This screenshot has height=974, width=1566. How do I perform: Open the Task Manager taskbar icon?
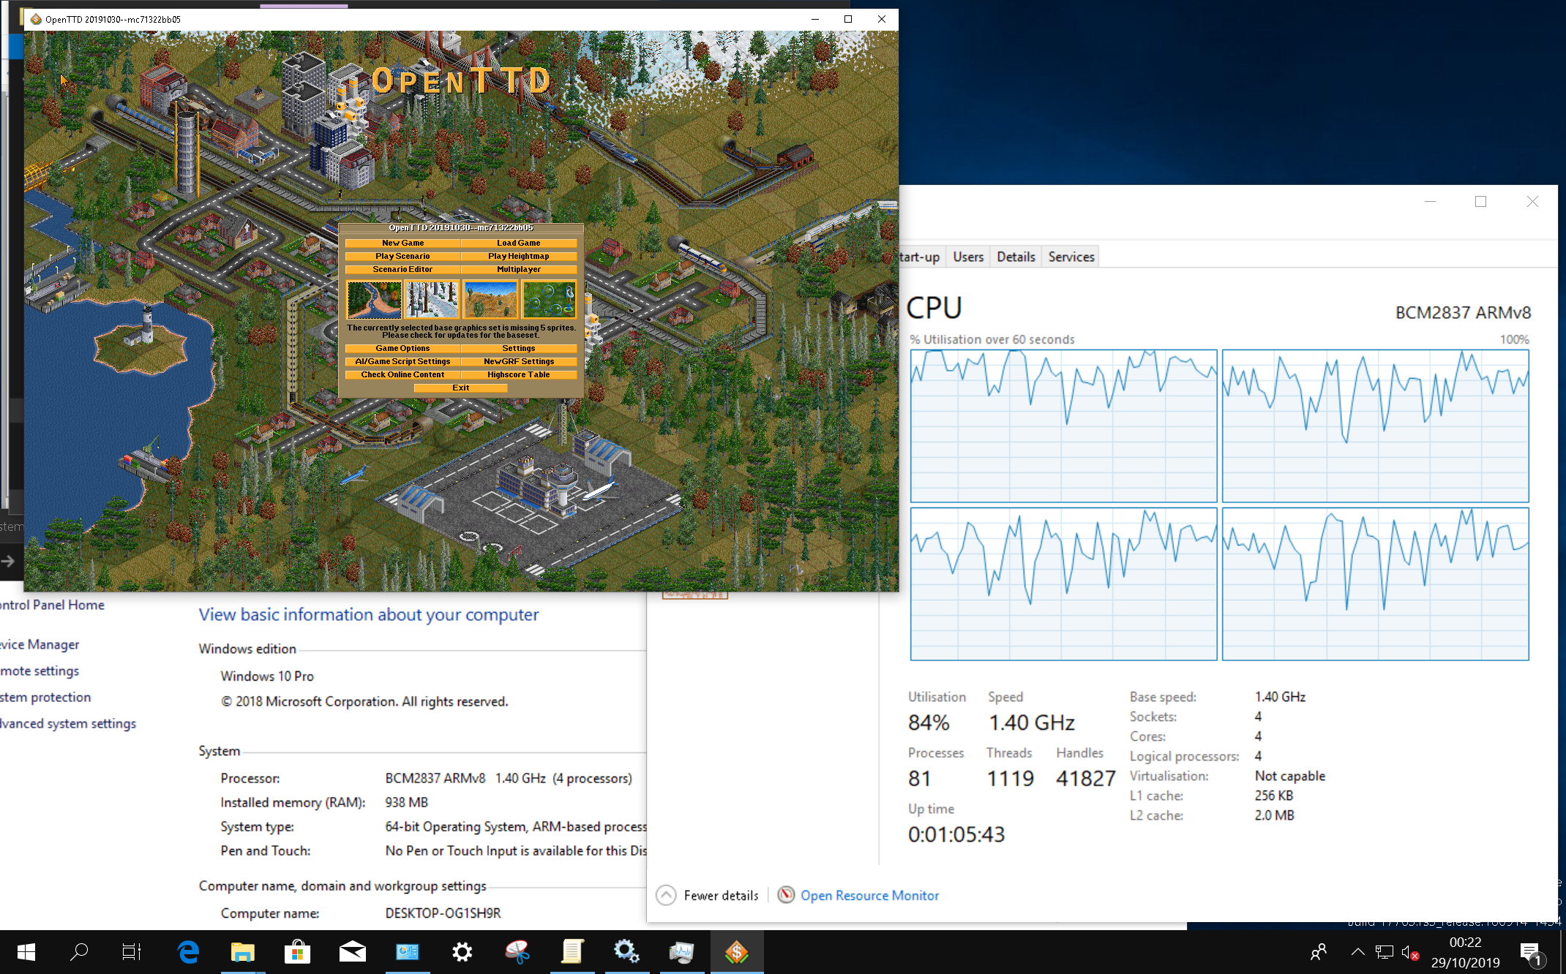(681, 952)
